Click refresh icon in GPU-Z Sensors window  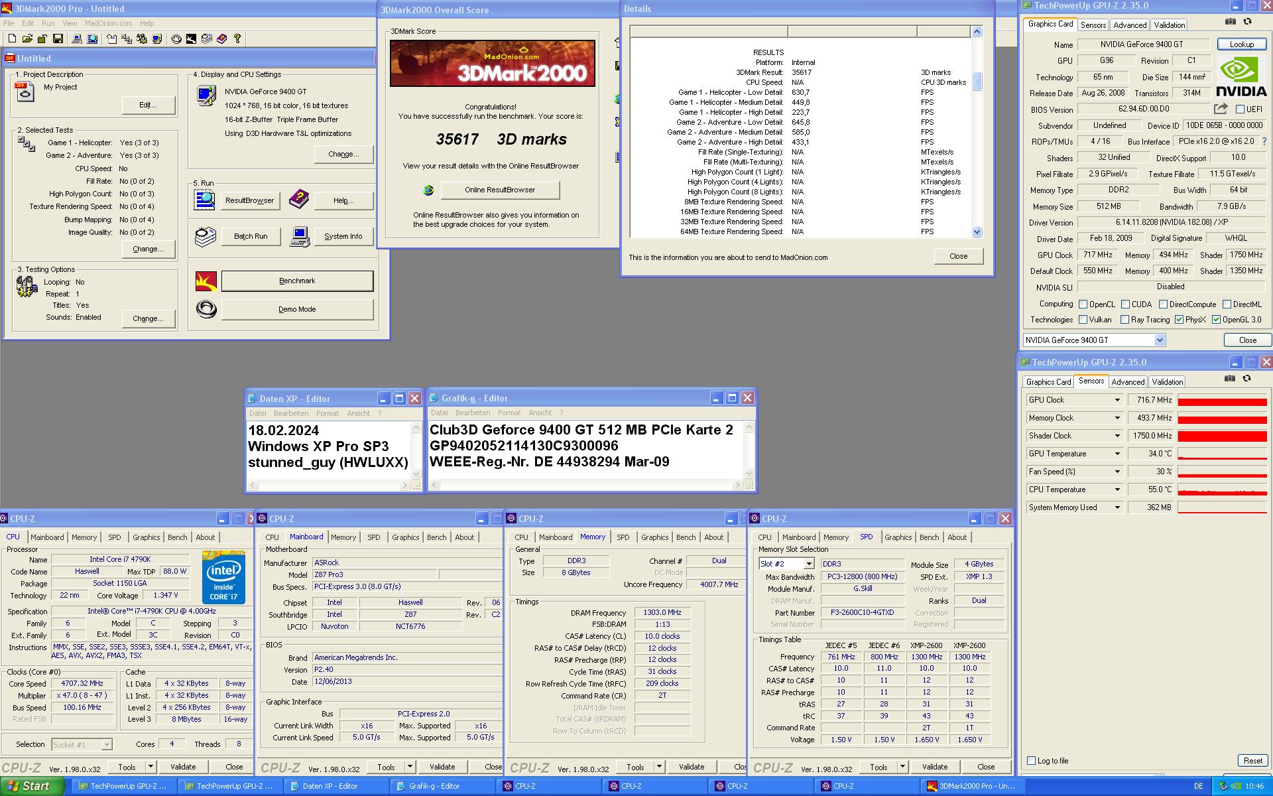coord(1246,378)
